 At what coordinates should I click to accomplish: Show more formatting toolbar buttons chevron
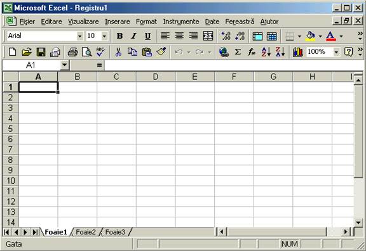[x=360, y=36]
